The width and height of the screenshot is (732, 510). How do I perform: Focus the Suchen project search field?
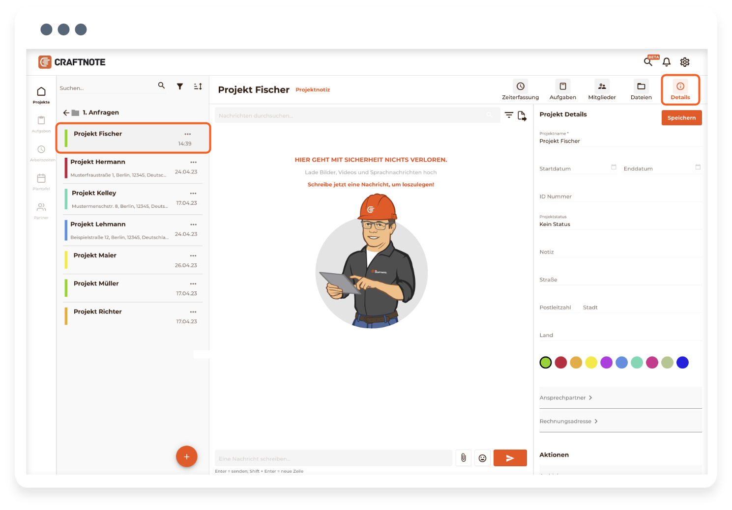tap(106, 88)
